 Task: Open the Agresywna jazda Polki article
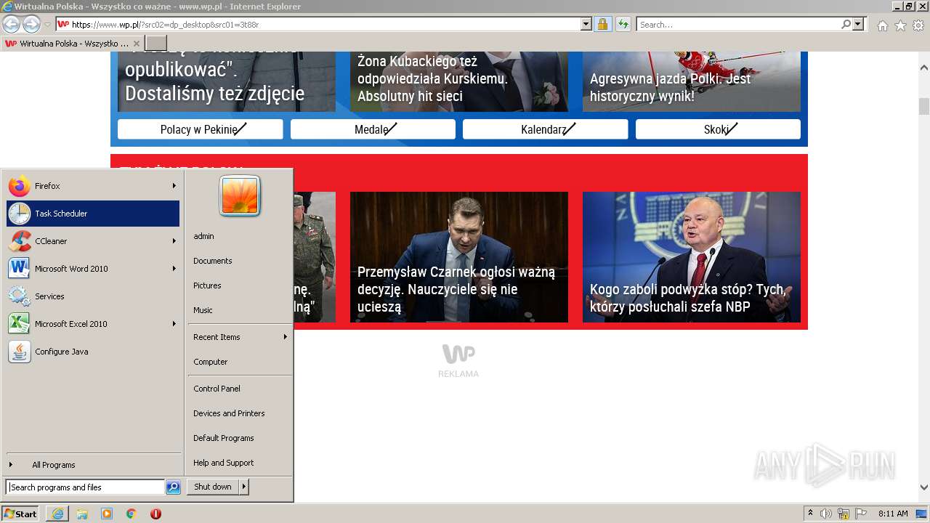click(692, 81)
